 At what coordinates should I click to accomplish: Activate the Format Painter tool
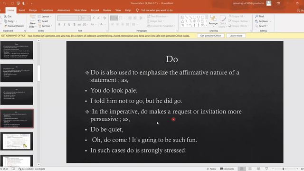[14, 26]
